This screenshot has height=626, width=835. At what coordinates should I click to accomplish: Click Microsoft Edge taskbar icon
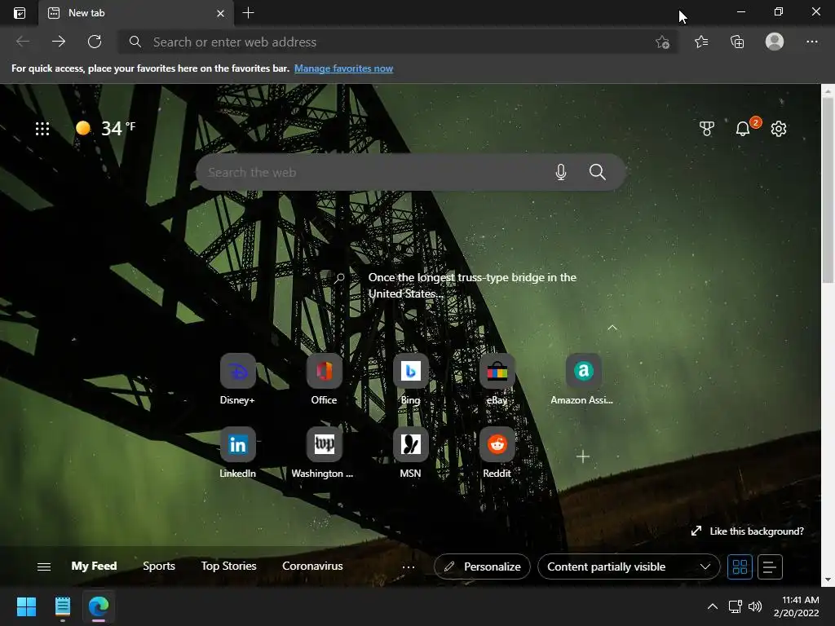(x=99, y=606)
